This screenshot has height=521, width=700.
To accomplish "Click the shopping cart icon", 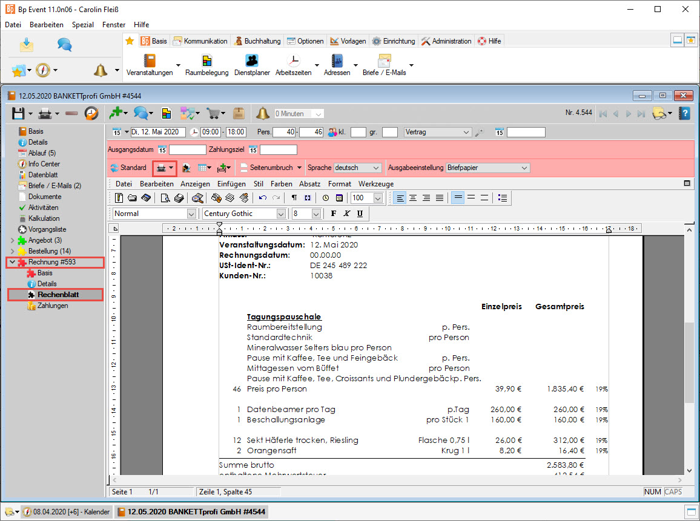I will tap(213, 113).
